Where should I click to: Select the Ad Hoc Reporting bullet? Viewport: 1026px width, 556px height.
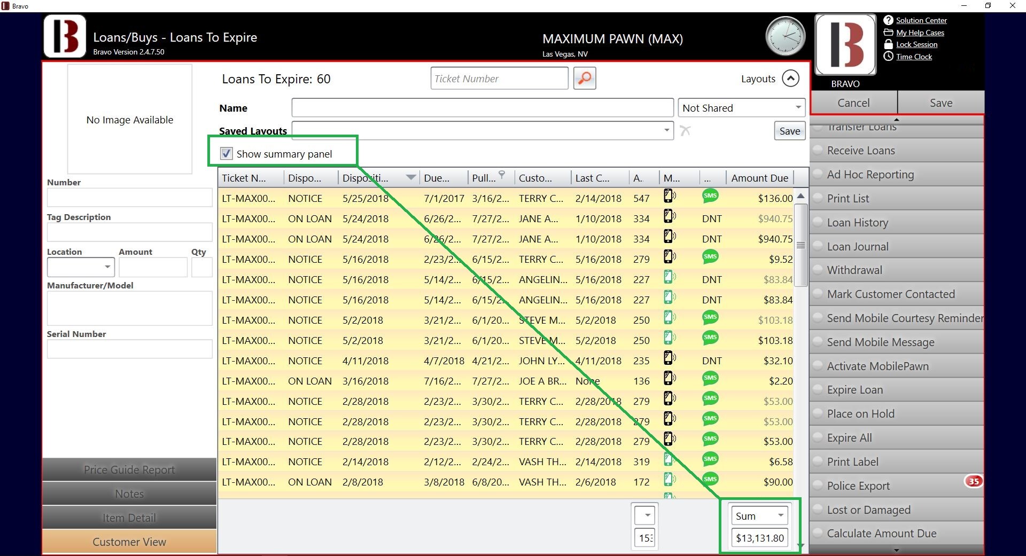pos(818,174)
